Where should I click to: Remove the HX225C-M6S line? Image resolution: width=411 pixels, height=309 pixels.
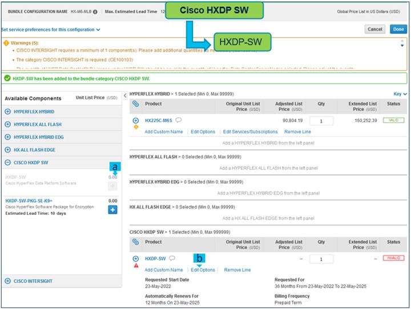297,132
